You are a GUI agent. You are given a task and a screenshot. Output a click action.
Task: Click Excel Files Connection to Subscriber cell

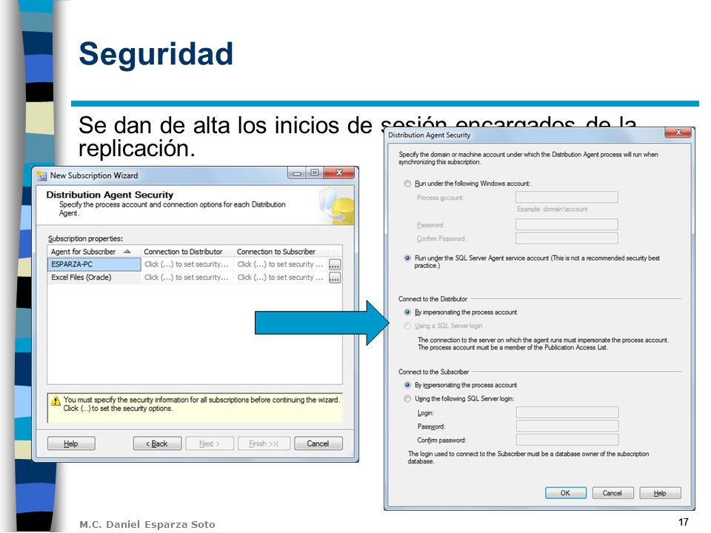click(281, 278)
